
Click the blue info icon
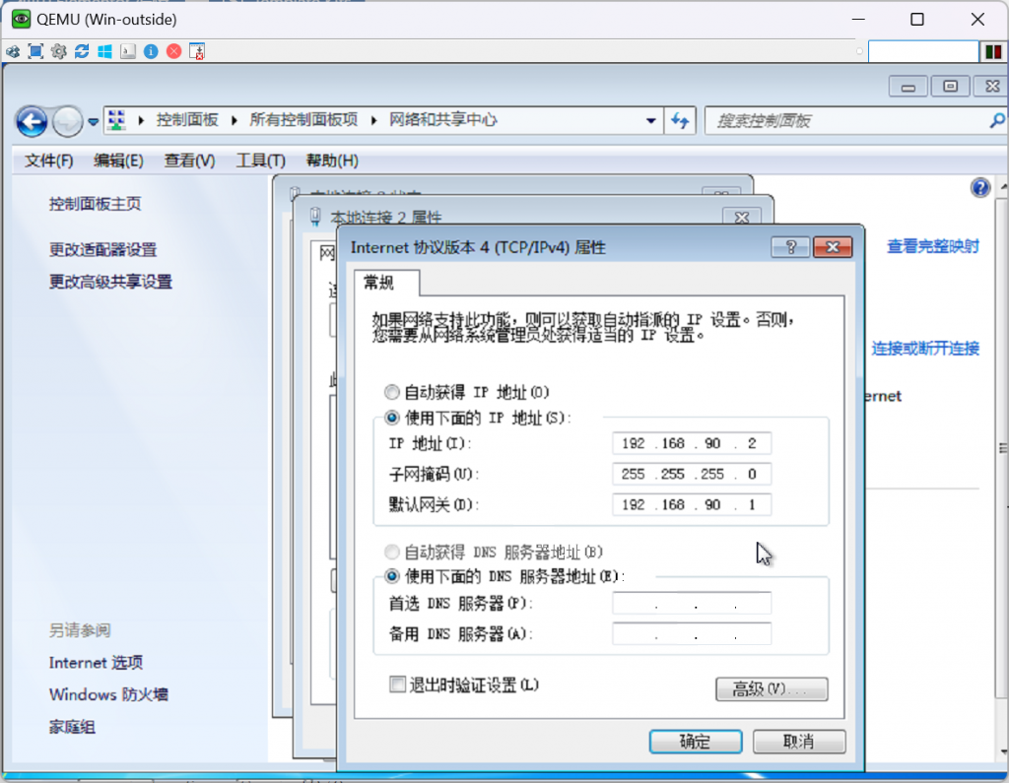point(151,51)
